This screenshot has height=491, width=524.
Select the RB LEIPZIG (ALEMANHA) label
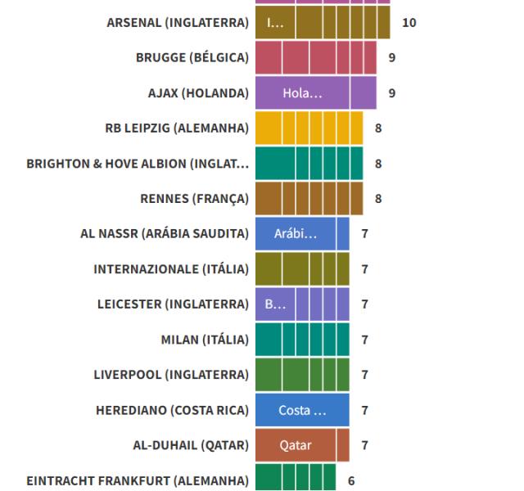click(x=177, y=128)
